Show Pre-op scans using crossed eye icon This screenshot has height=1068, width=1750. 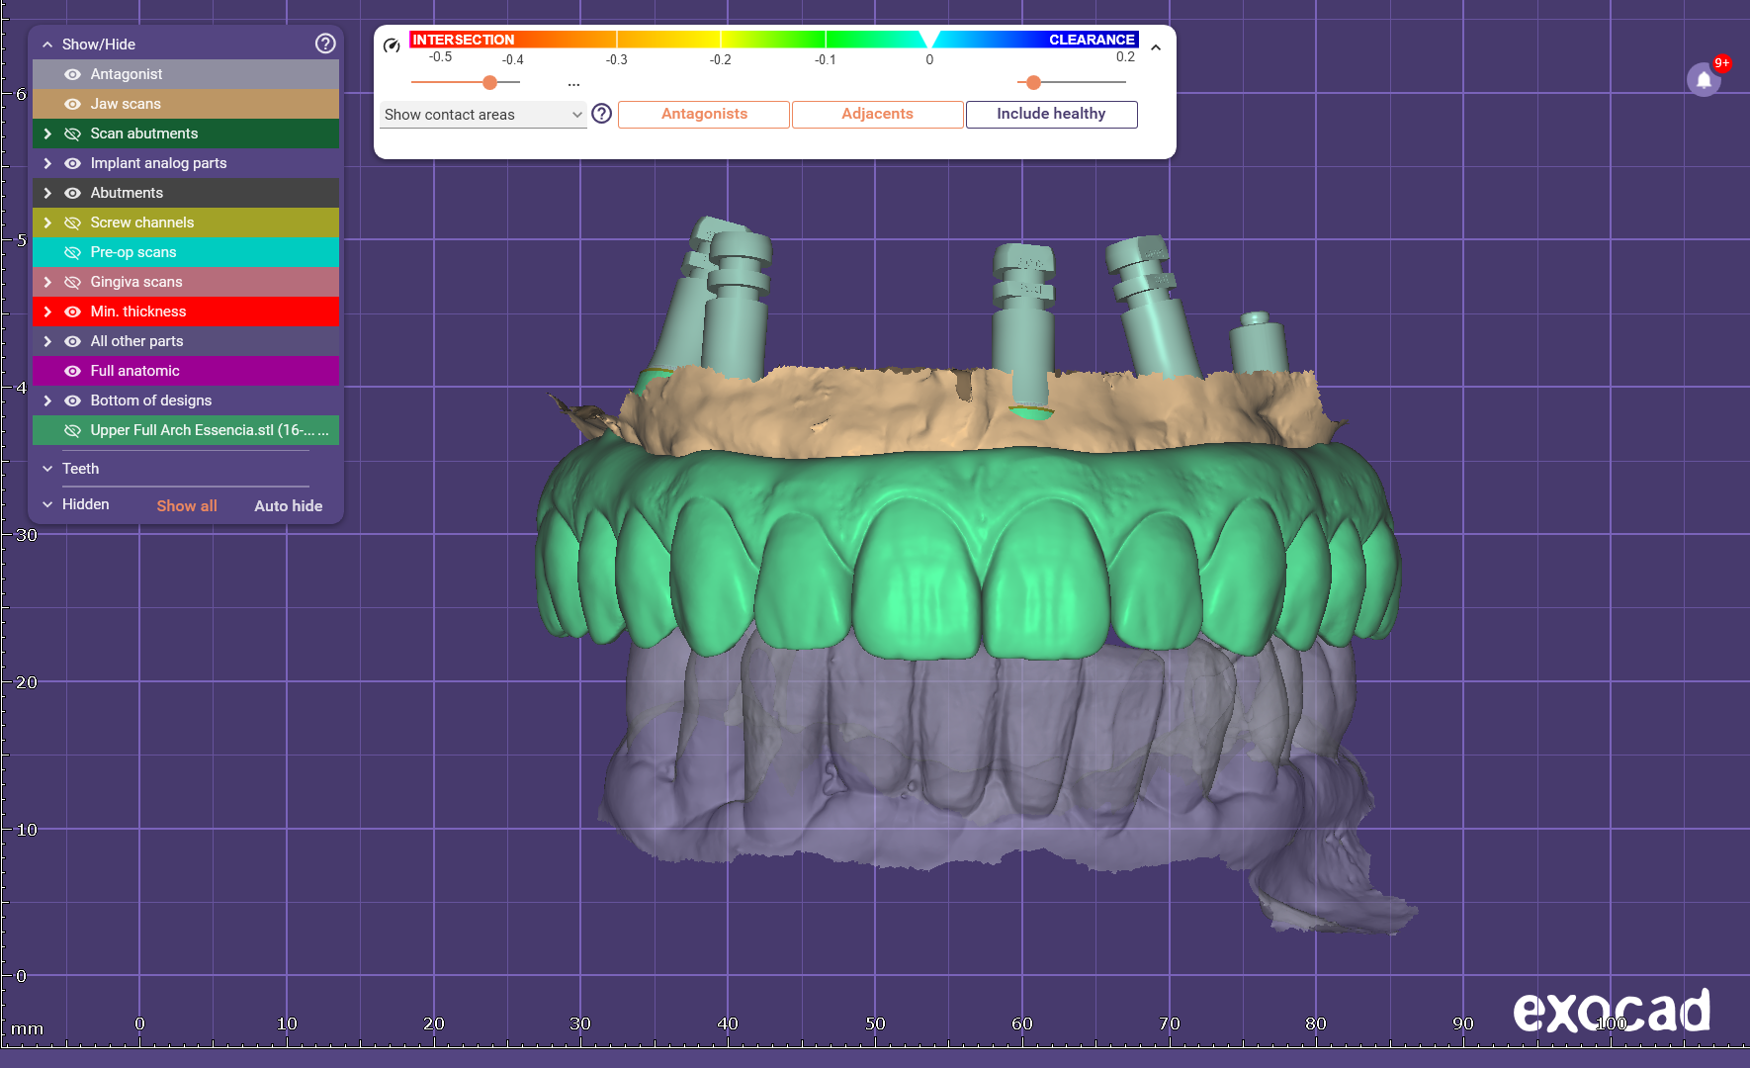pos(72,252)
